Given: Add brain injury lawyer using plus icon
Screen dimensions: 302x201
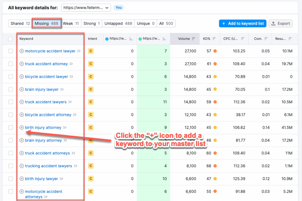Looking at the screenshot, I should coord(22,89).
